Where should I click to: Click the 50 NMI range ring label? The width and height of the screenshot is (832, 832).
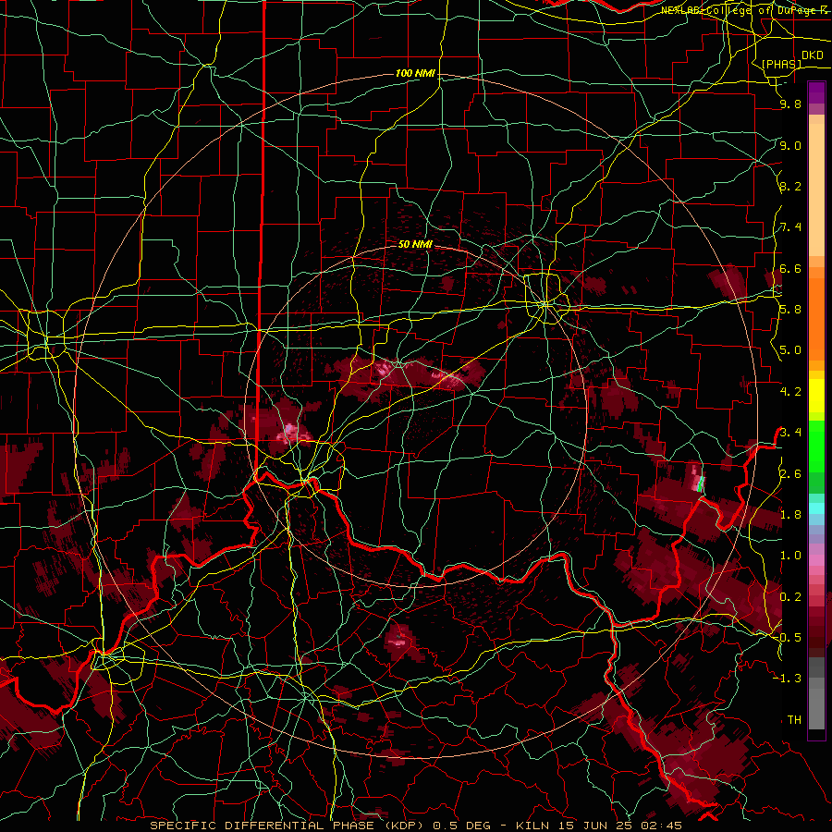pyautogui.click(x=415, y=244)
